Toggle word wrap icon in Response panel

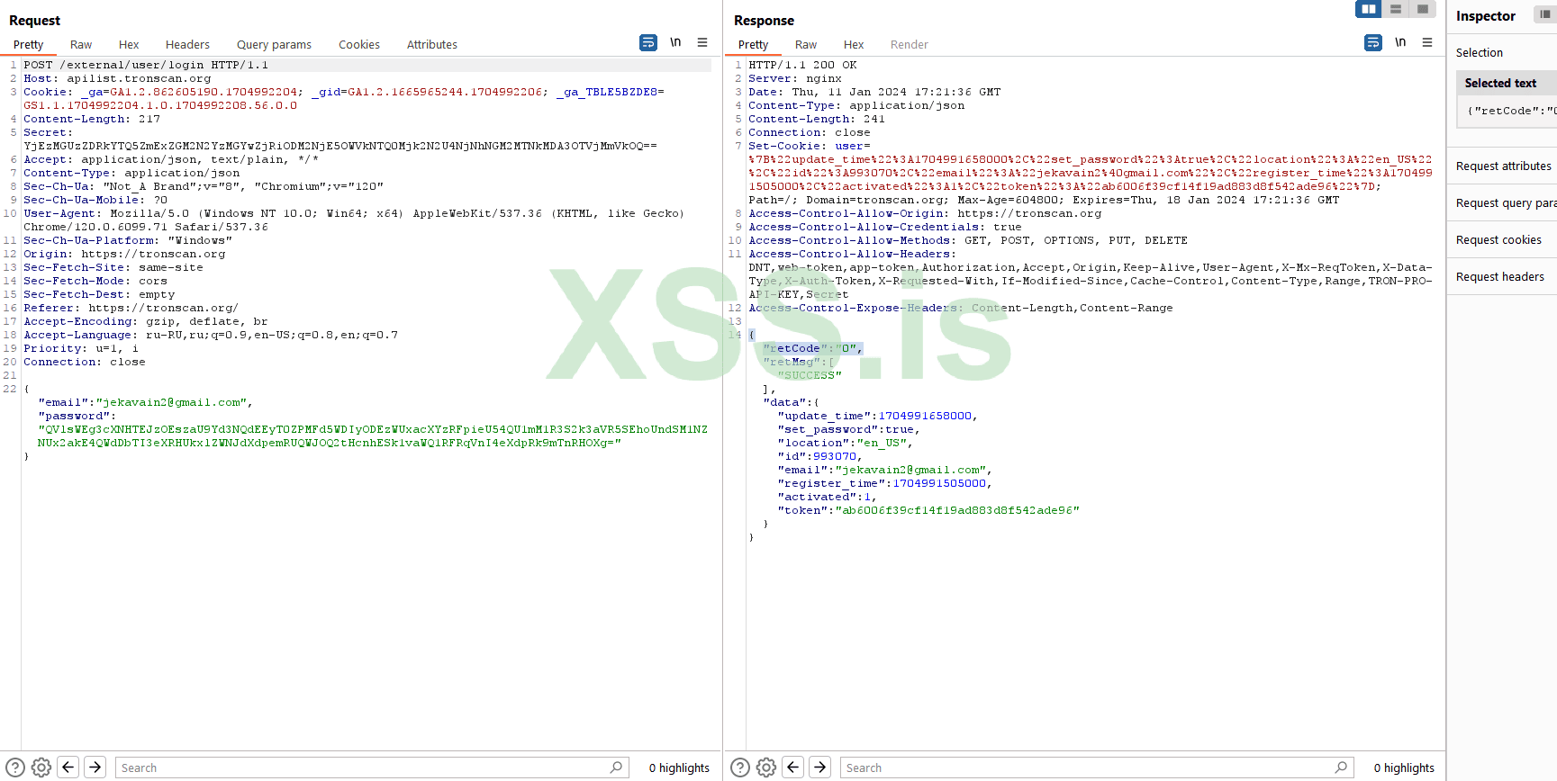click(x=1373, y=42)
